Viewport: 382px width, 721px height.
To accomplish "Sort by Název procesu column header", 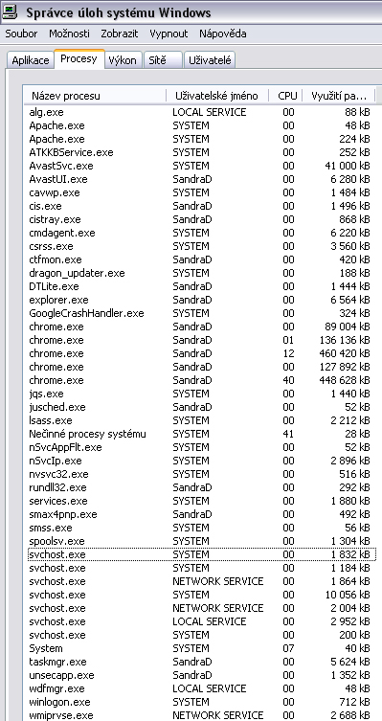I will [95, 96].
